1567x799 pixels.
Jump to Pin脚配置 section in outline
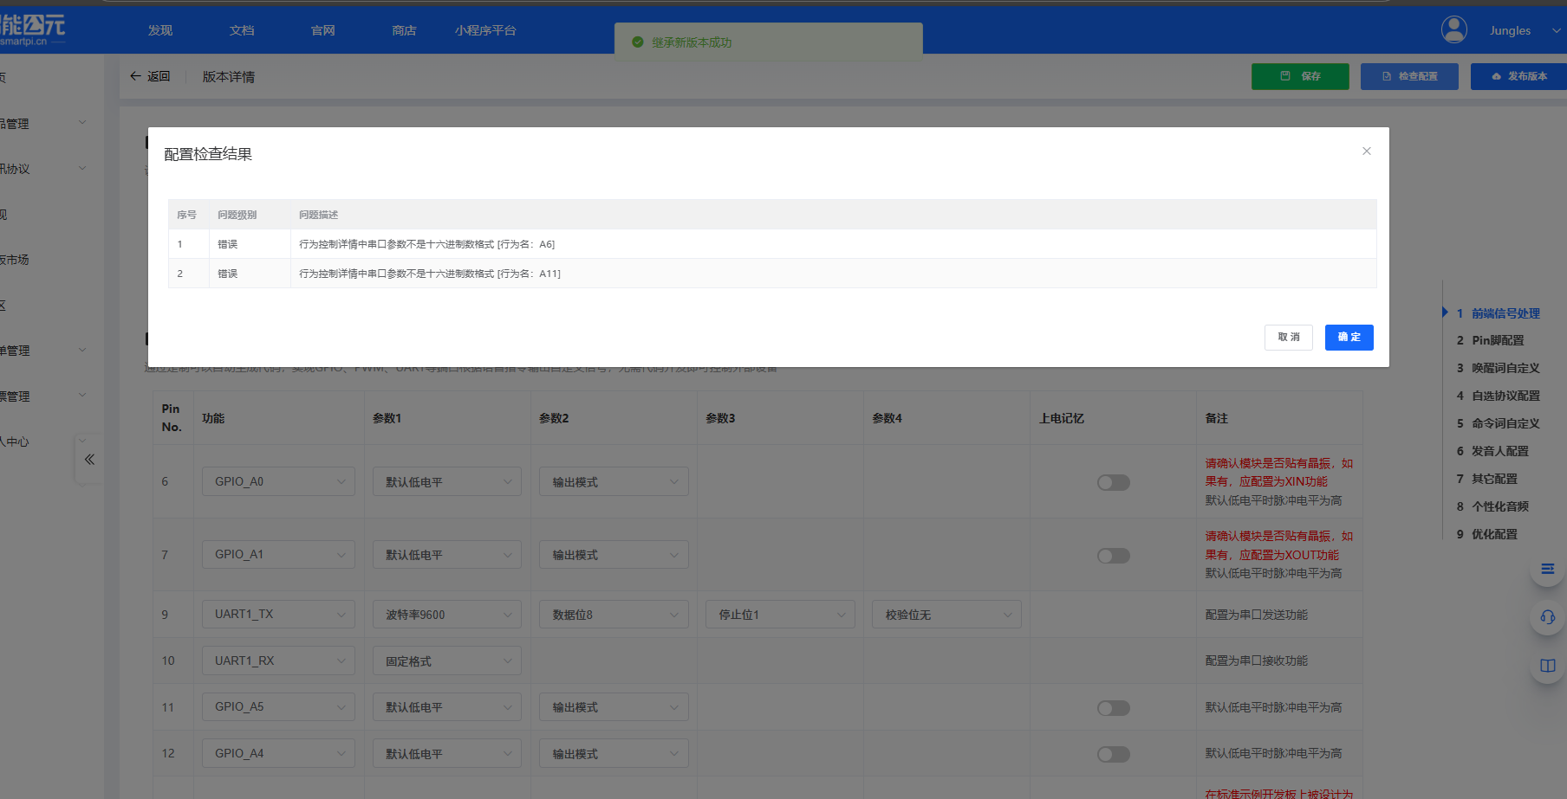(1497, 340)
